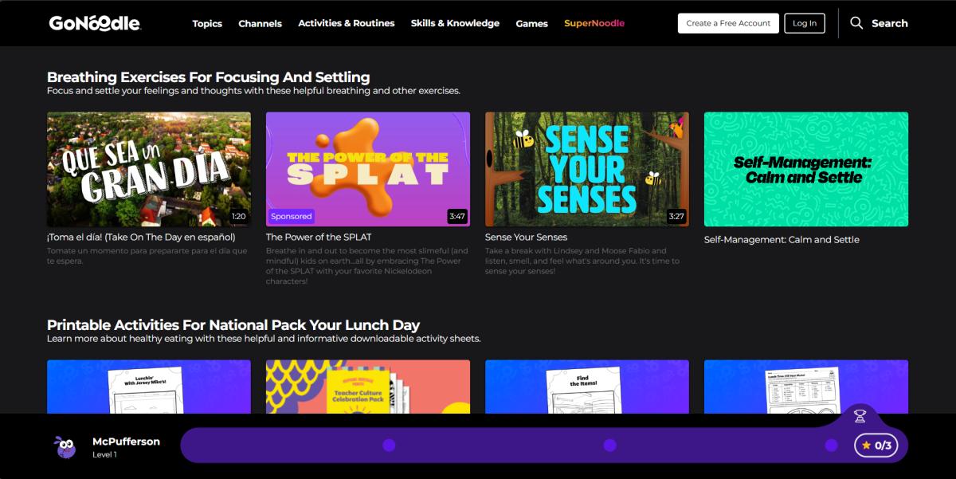956x479 pixels.
Task: Open Skills & Knowledge menu
Action: click(x=455, y=23)
